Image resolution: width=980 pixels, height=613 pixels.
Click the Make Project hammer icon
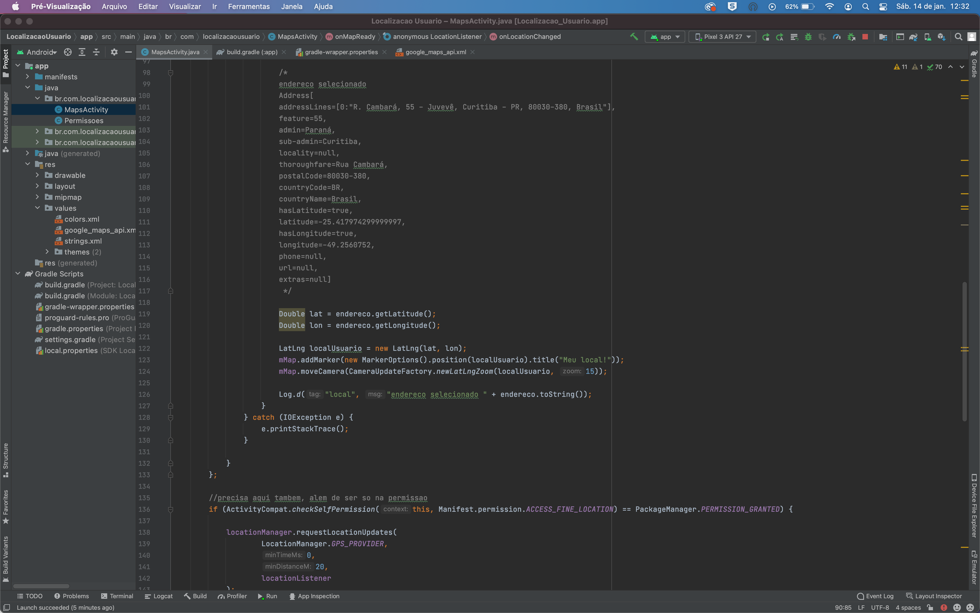tap(634, 36)
